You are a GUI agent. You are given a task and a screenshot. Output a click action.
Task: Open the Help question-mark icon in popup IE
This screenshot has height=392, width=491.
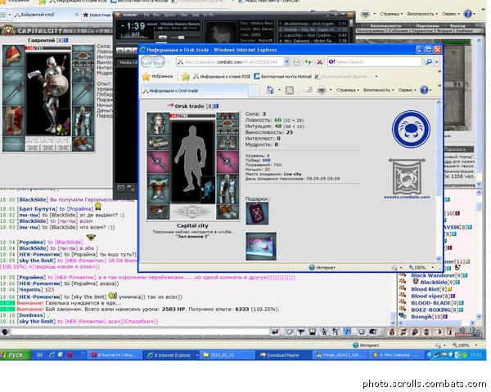424,90
